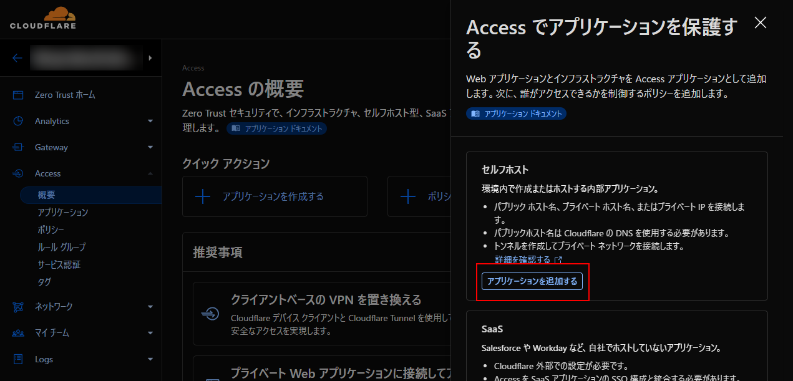Open the account switcher arrow
The height and width of the screenshot is (381, 793).
[150, 58]
